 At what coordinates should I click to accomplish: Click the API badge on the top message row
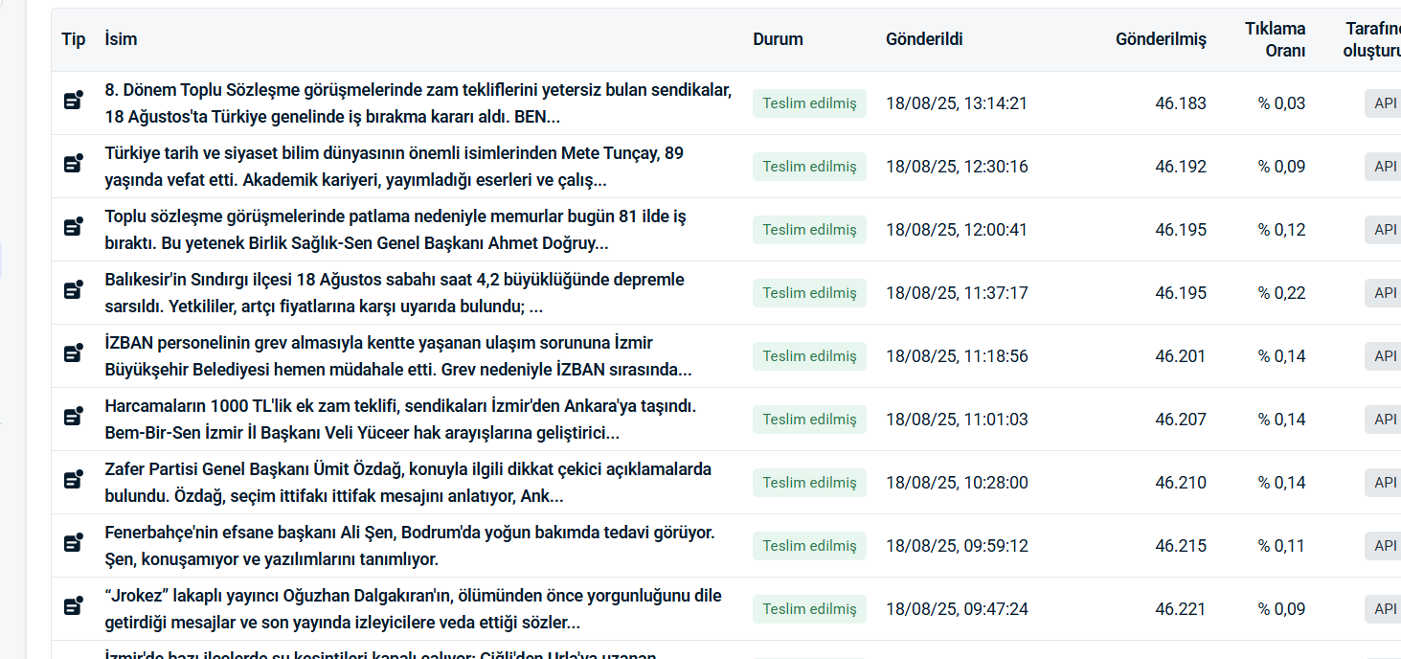[x=1383, y=102]
